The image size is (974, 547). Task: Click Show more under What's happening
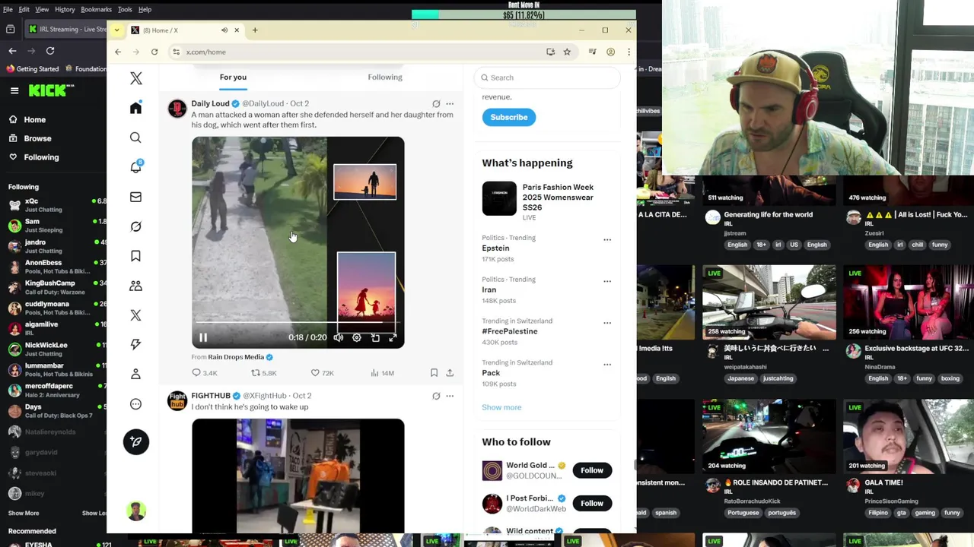tap(501, 407)
